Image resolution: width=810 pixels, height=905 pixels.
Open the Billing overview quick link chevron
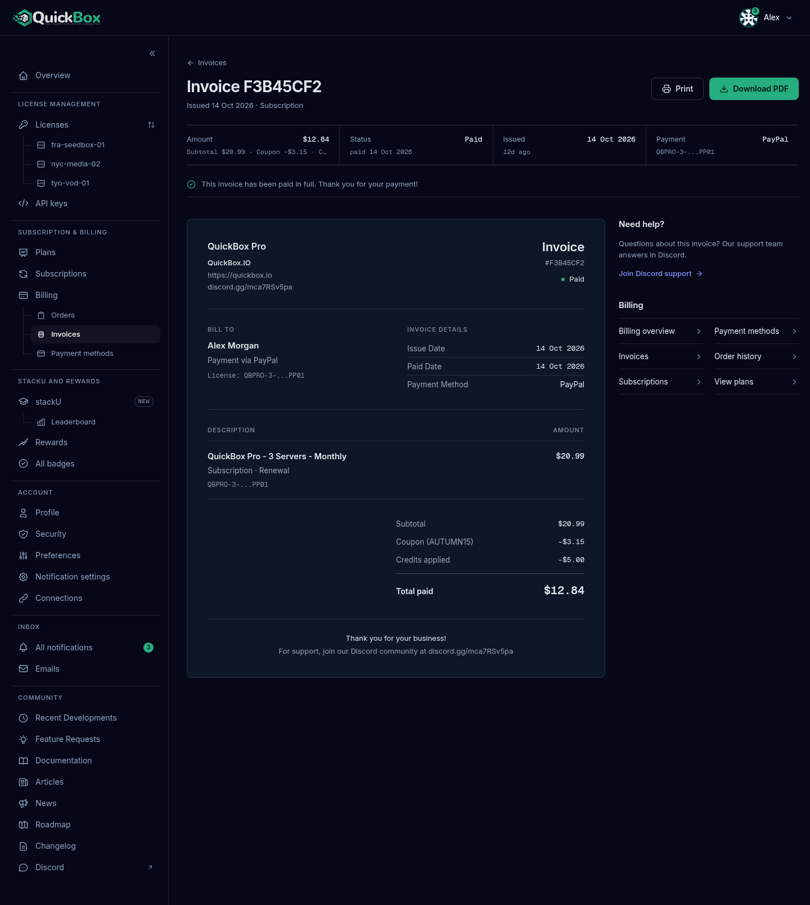pos(699,332)
